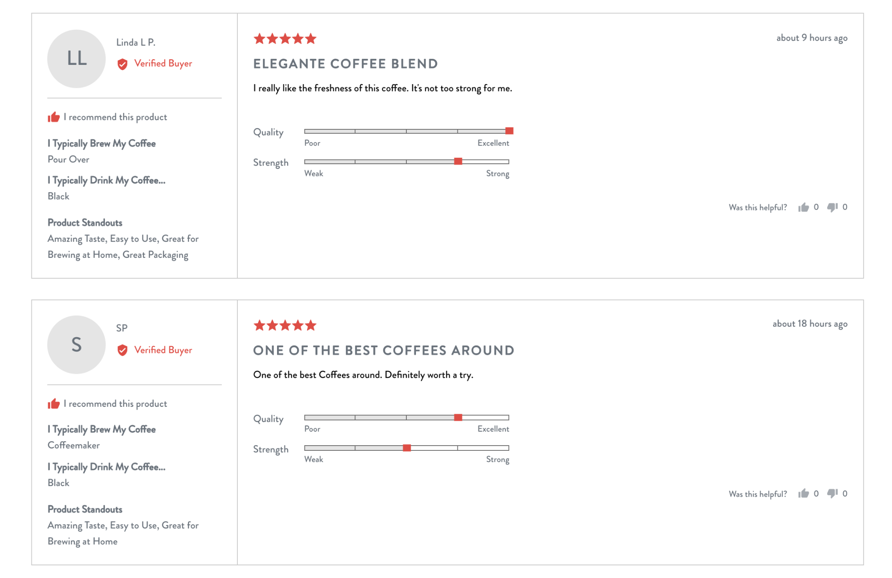Open reviewer name Linda L P.

click(136, 42)
